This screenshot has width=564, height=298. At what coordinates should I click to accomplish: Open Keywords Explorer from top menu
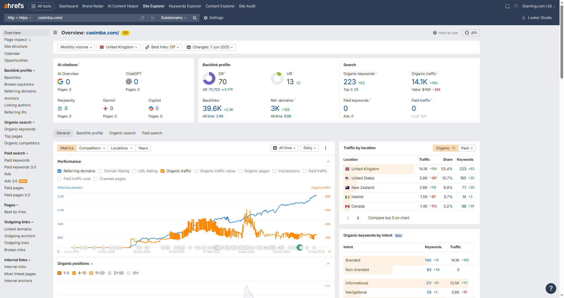click(x=185, y=6)
